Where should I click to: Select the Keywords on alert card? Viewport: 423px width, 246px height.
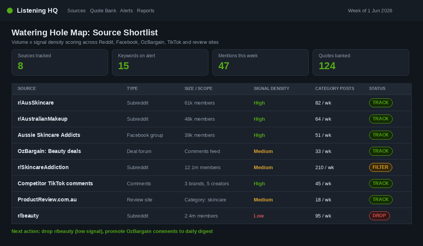[x=160, y=62]
